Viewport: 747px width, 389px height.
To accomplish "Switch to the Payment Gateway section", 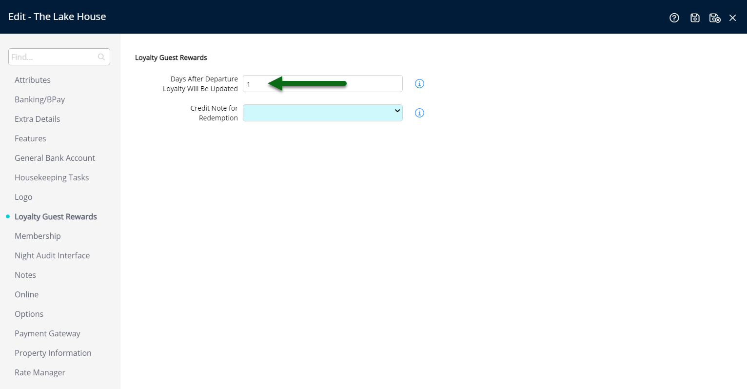I will click(47, 333).
